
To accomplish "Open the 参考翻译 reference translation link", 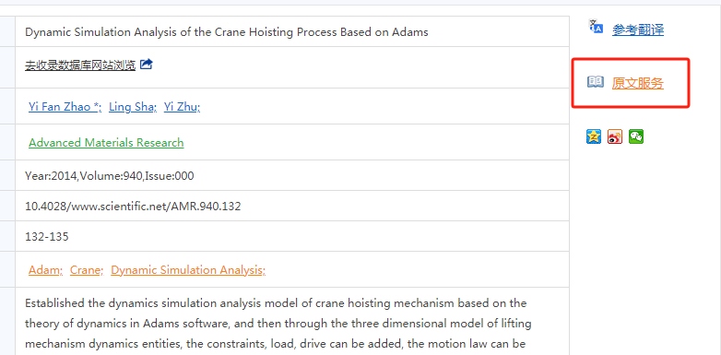I will (638, 30).
